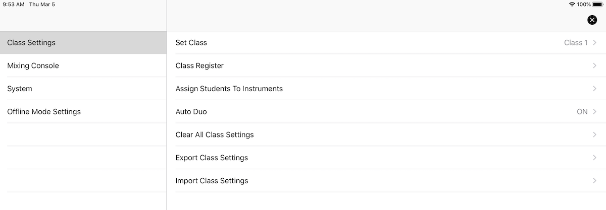Screen dimensions: 606x210
Task: Open the Class Register option
Action: [386, 65]
